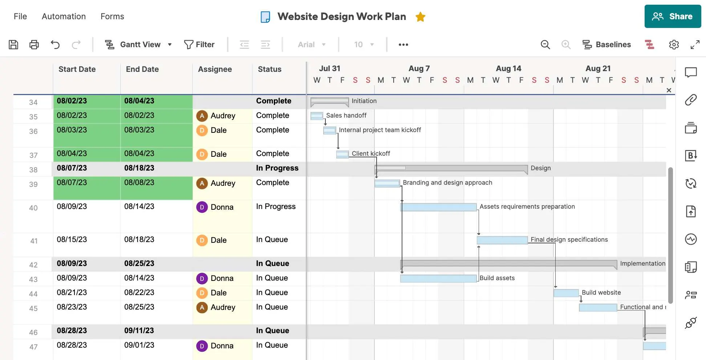Open the Attachments panel

(x=691, y=100)
